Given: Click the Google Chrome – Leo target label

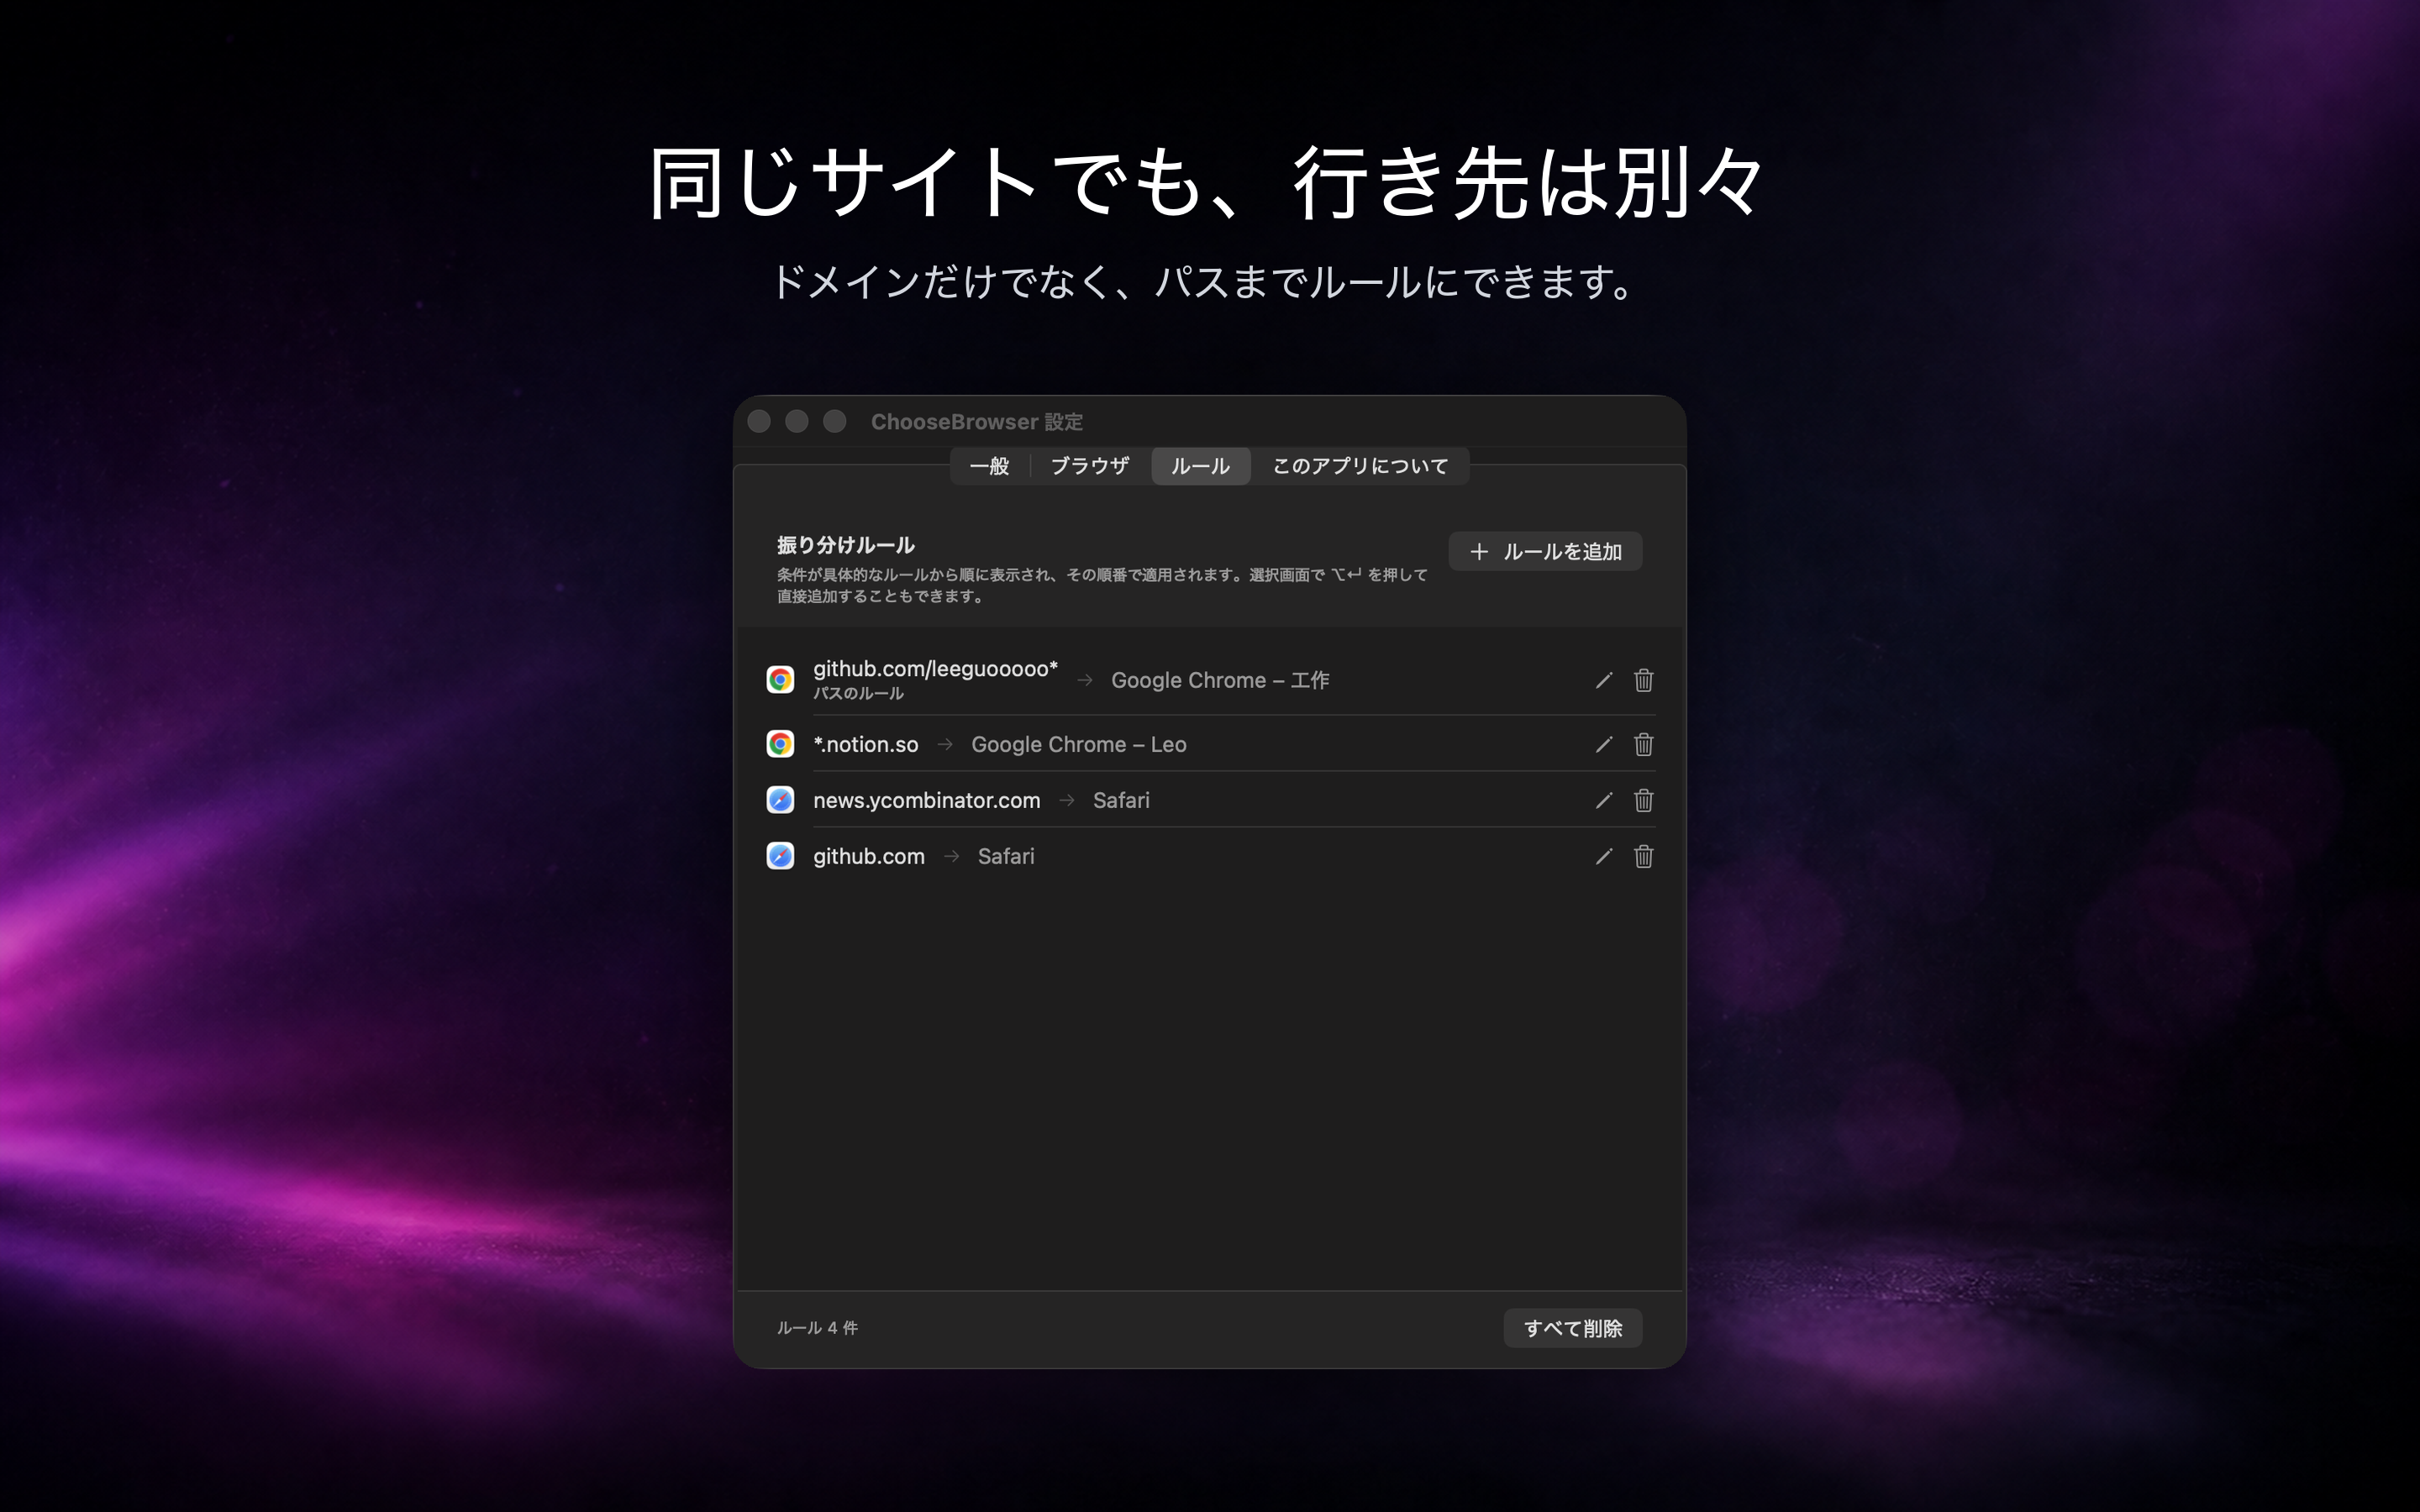Looking at the screenshot, I should pos(1079,744).
